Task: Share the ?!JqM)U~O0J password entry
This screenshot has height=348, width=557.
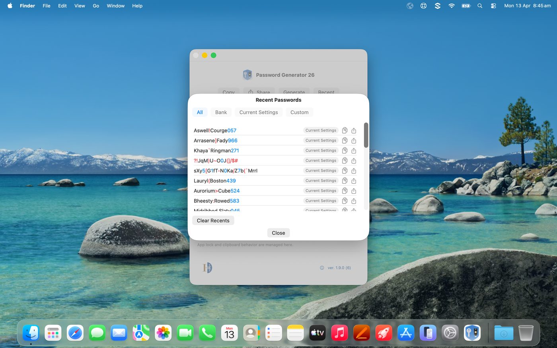Action: [354, 161]
